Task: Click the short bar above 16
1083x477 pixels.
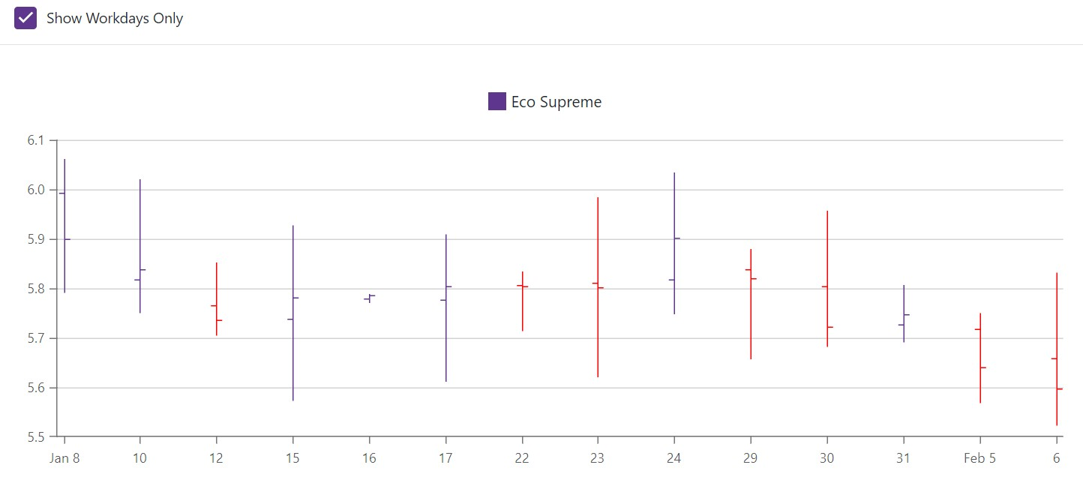Action: pos(368,298)
